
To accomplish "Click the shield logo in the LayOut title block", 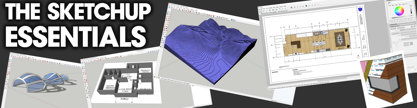I will point(360,9).
